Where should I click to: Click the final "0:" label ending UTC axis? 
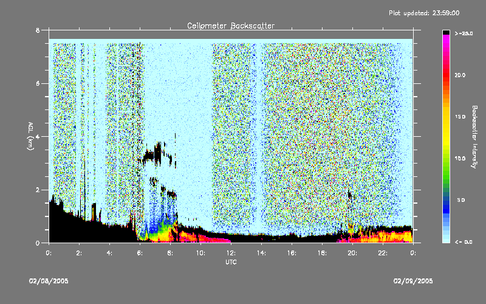coord(413,253)
